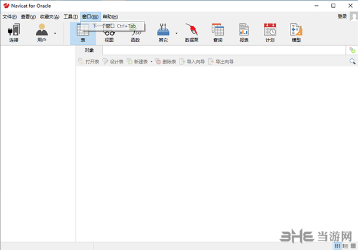Image resolution: width=358 pixels, height=250 pixels.
Task: Switch to list view mode
Action: (x=345, y=246)
